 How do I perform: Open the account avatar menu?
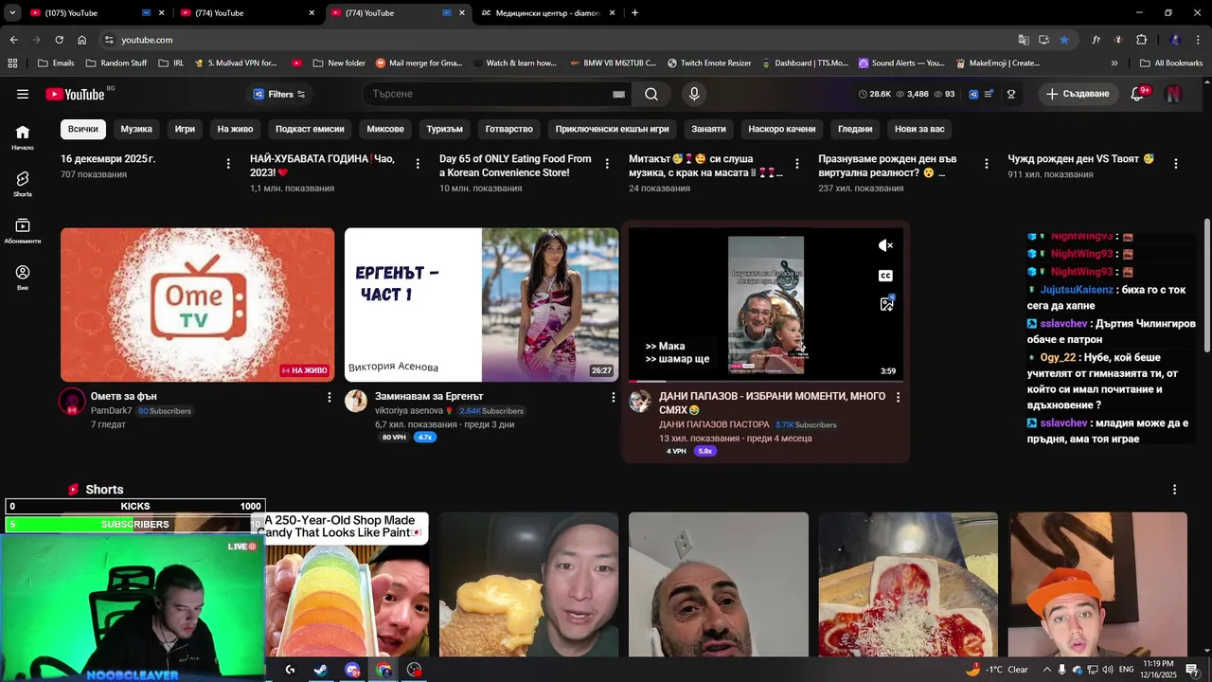coord(1173,94)
